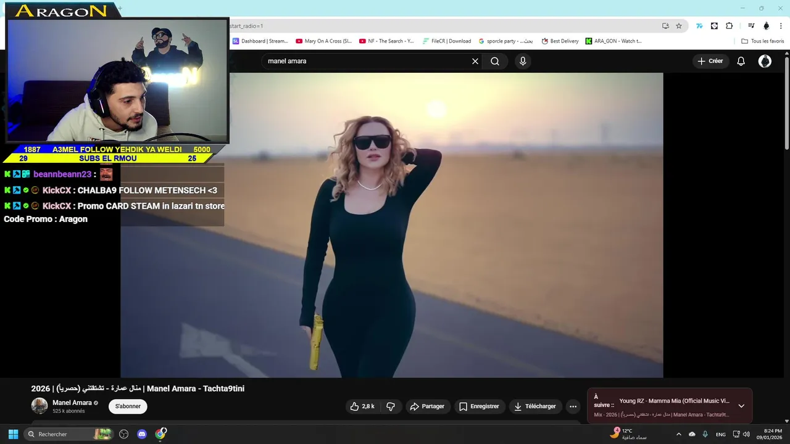Open OBS Studio from the taskbar
This screenshot has height=444, width=790.
[123, 434]
